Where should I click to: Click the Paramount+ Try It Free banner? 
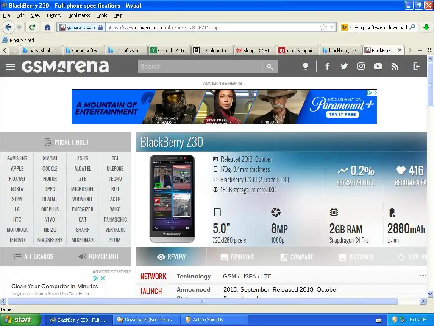[x=342, y=114]
